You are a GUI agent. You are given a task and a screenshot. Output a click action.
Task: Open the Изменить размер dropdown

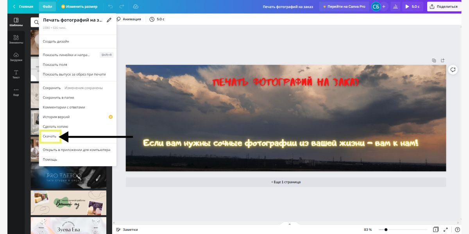(x=79, y=7)
